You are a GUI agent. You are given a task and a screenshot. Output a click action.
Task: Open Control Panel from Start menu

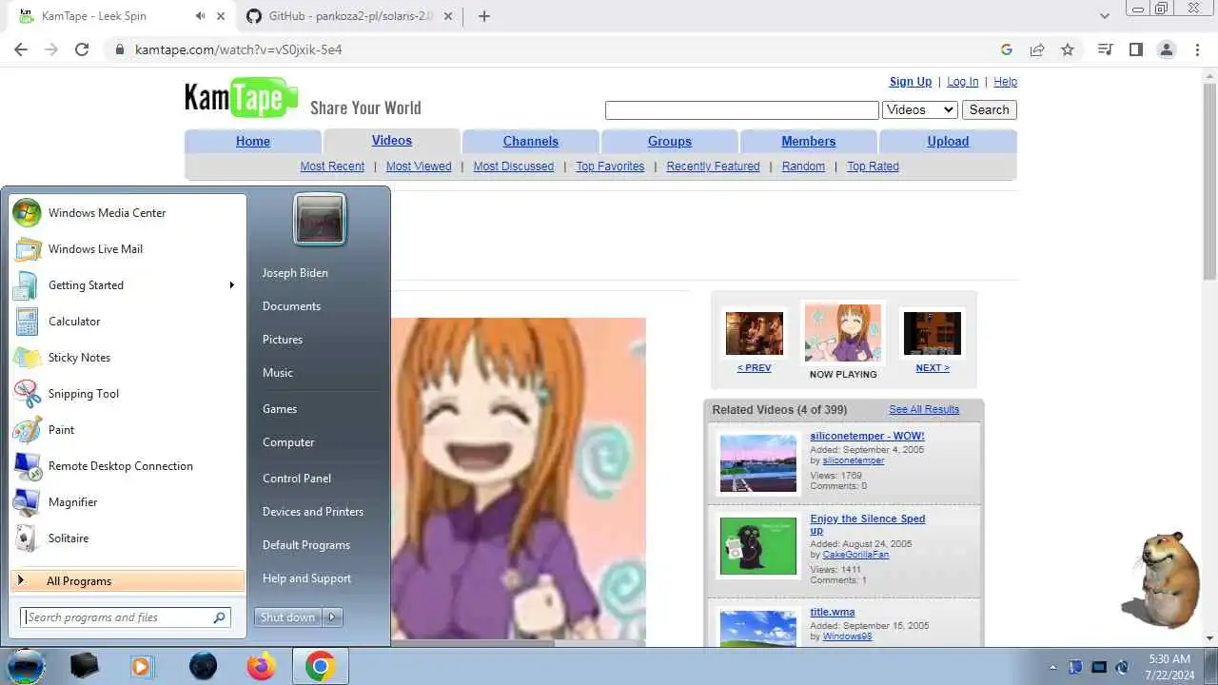[297, 479]
